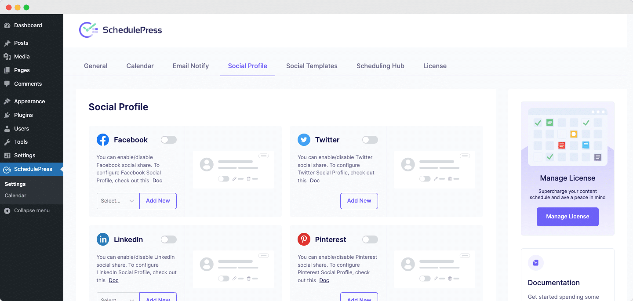This screenshot has height=301, width=633.
Task: Click the placeholder avatar in the LinkedIn preview
Action: pos(207,264)
